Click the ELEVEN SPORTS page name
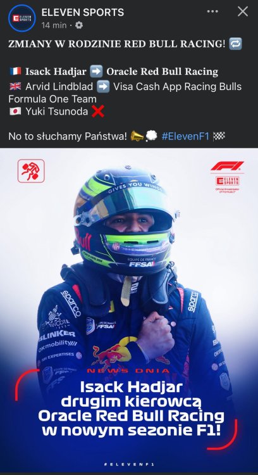This screenshot has height=475, width=258. click(83, 13)
